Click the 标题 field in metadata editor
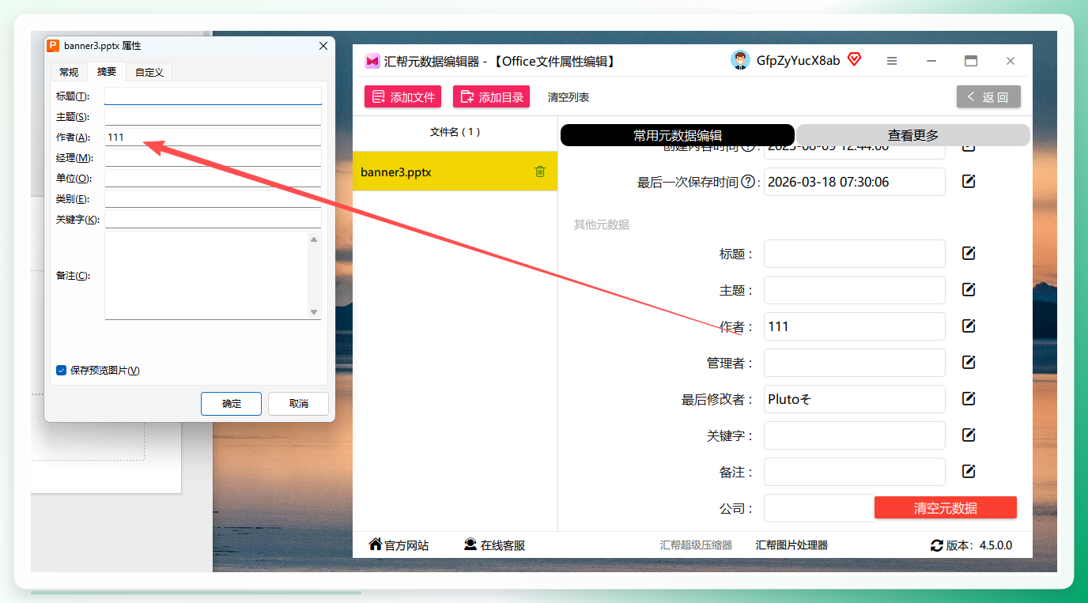The height and width of the screenshot is (603, 1088). click(855, 254)
